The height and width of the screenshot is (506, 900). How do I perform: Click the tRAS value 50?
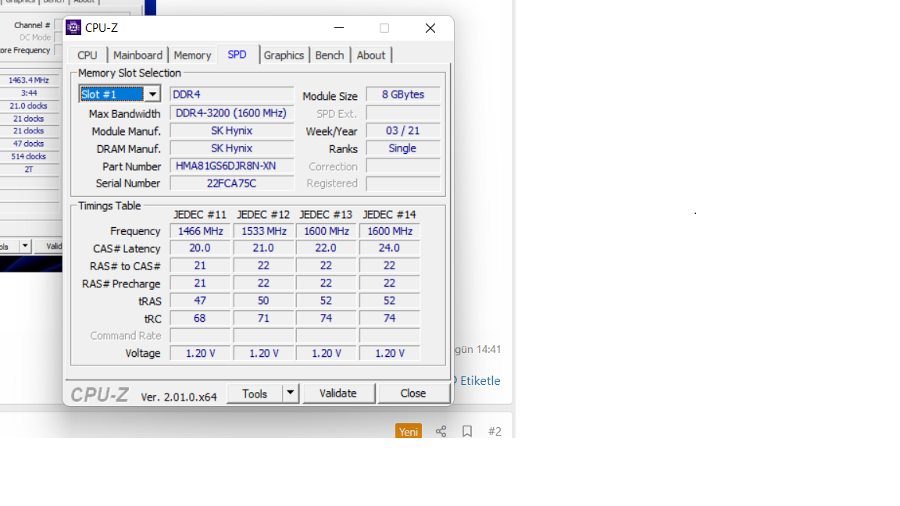coord(263,301)
